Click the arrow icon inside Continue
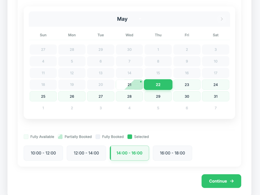 [x=232, y=181]
